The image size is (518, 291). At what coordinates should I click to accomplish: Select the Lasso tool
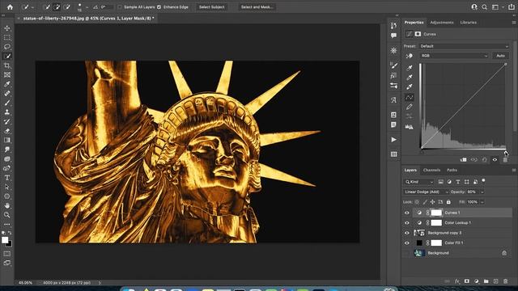click(7, 47)
